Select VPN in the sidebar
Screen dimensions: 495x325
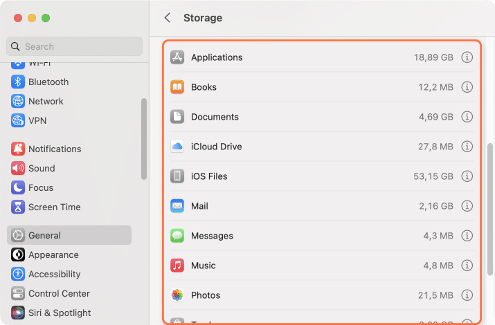click(x=69, y=120)
